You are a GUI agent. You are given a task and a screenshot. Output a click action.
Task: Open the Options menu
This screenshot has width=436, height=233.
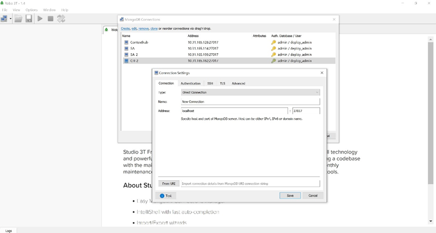pos(31,10)
